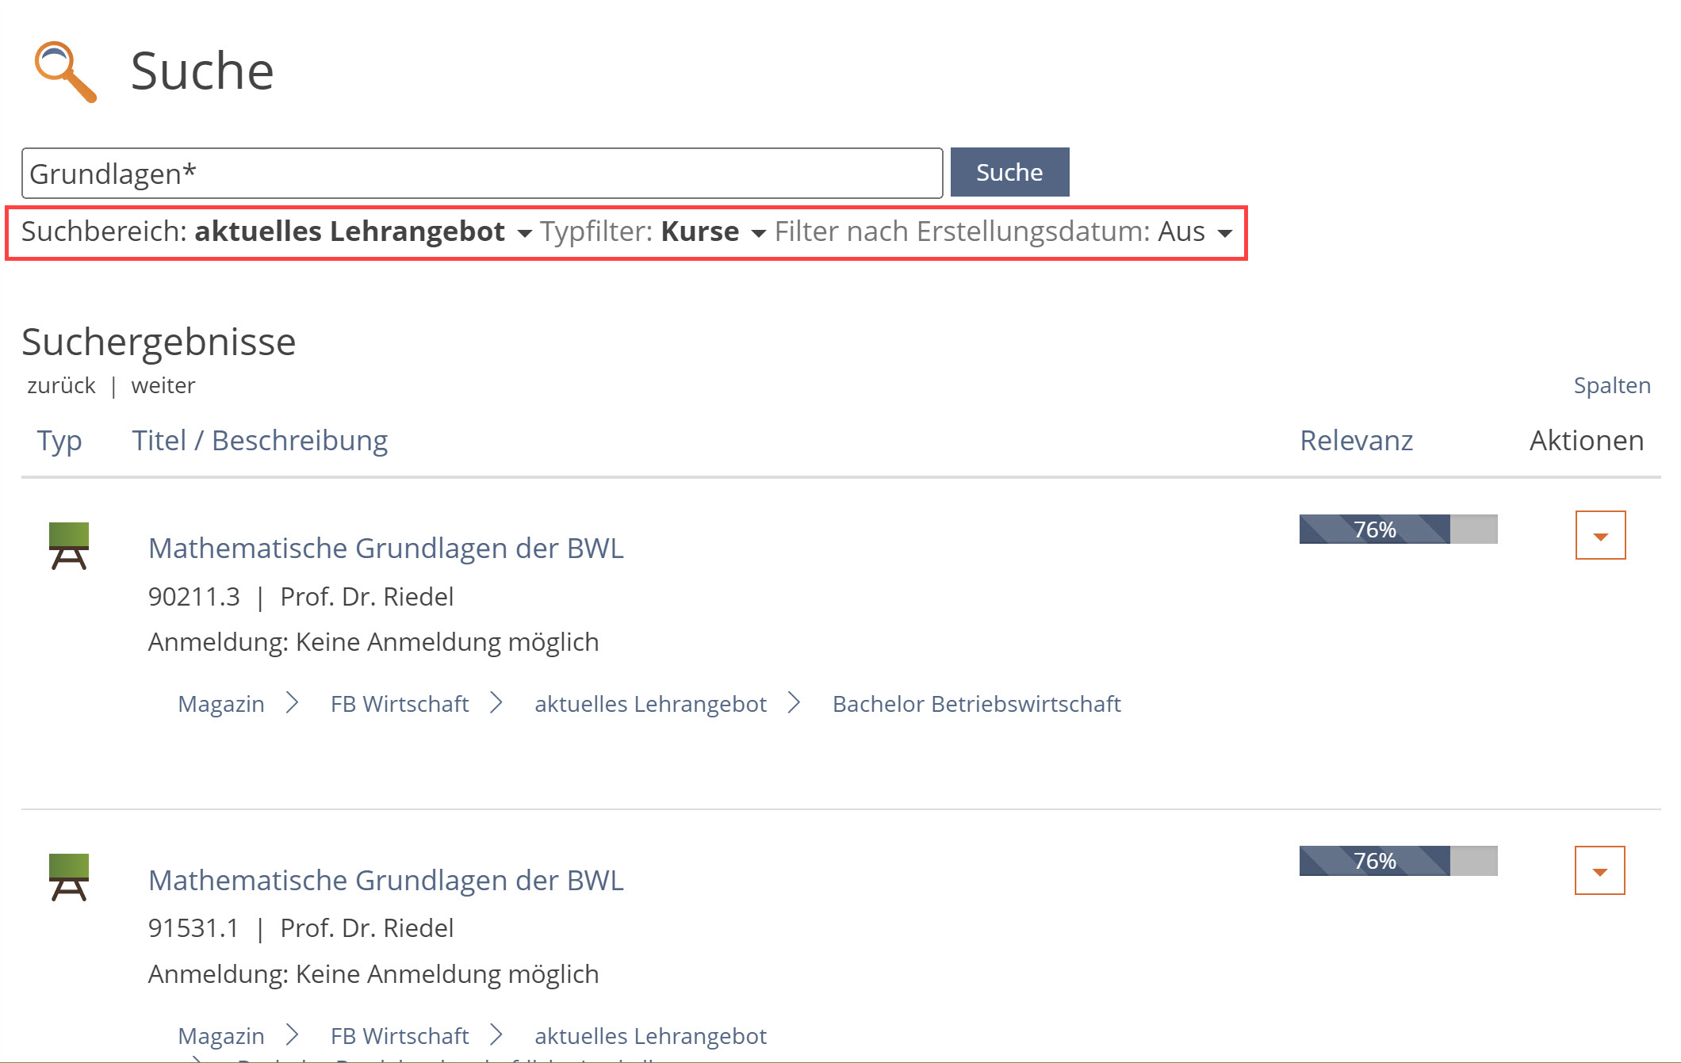Open Mathematische Grundlagen der BWL 91531.1
This screenshot has width=1681, height=1063.
tap(386, 880)
